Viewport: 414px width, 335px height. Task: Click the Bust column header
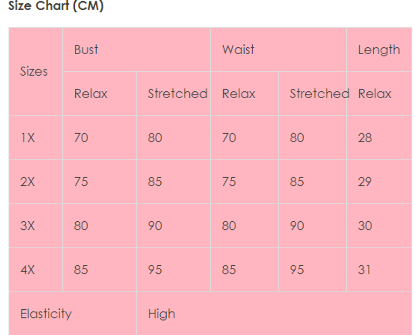(x=137, y=49)
